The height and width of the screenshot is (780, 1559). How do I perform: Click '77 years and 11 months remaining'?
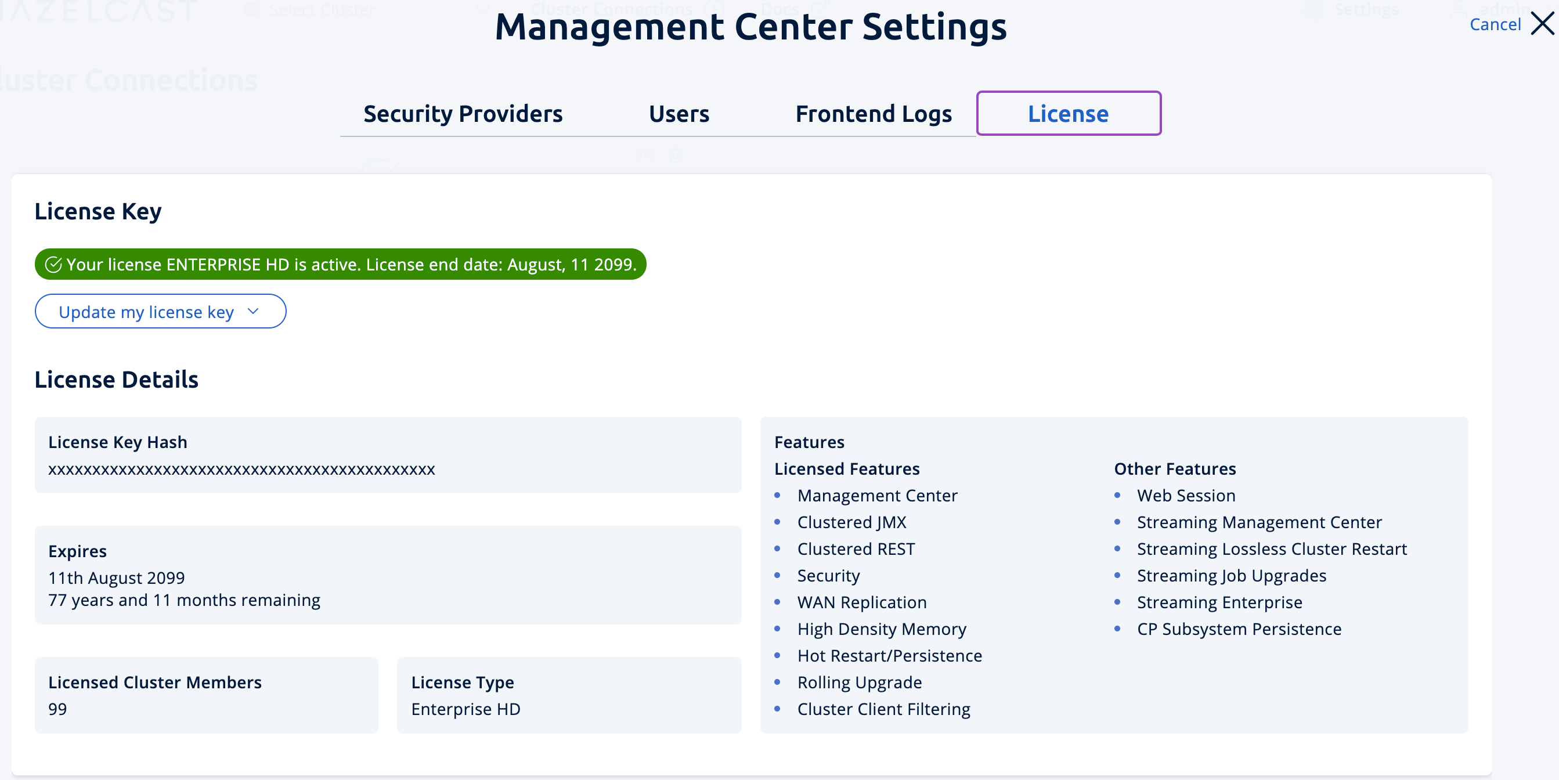[x=184, y=600]
